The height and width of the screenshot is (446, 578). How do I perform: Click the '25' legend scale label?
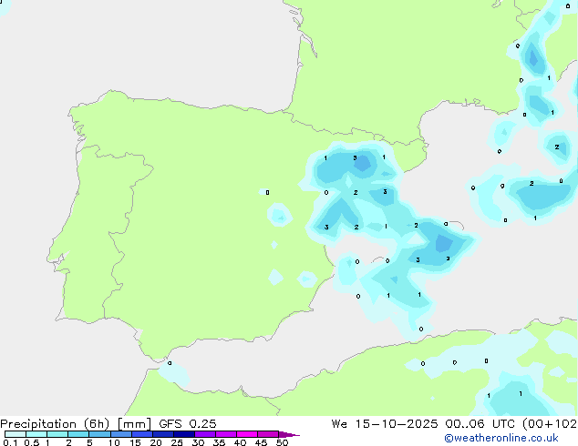tap(177, 442)
